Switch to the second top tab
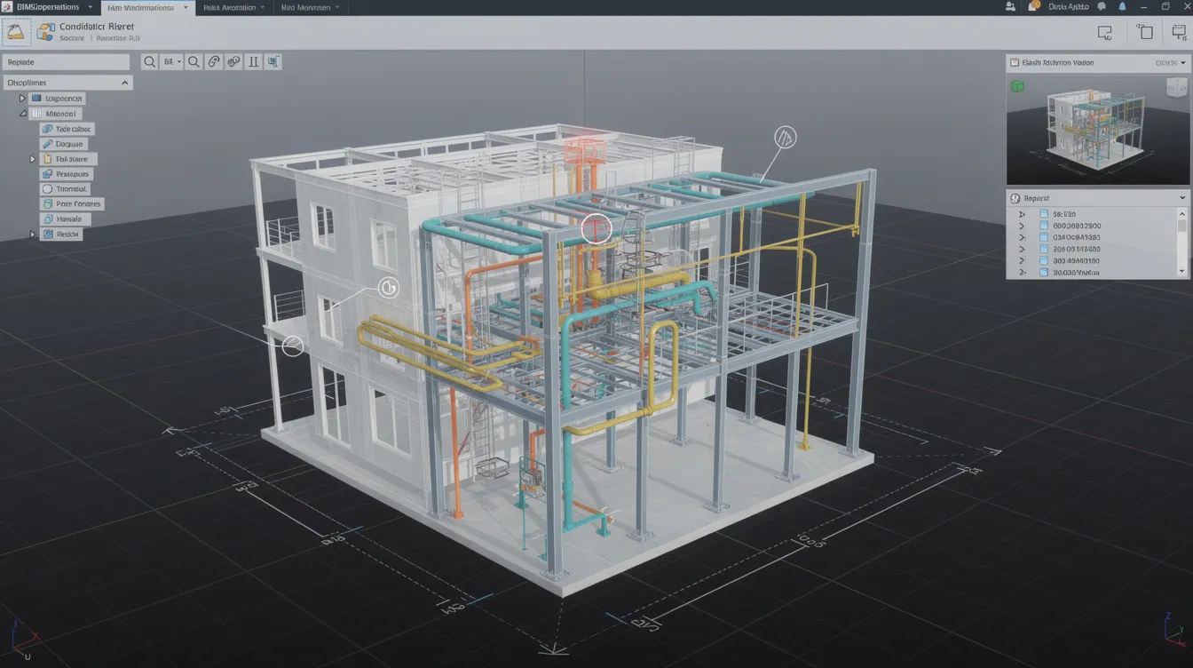This screenshot has width=1193, height=668. click(x=146, y=7)
